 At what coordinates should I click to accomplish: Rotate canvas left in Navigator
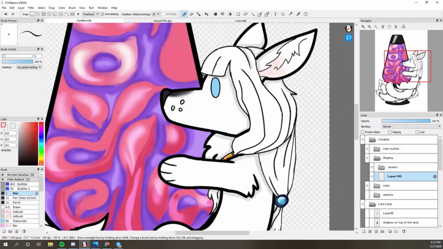tap(383, 27)
